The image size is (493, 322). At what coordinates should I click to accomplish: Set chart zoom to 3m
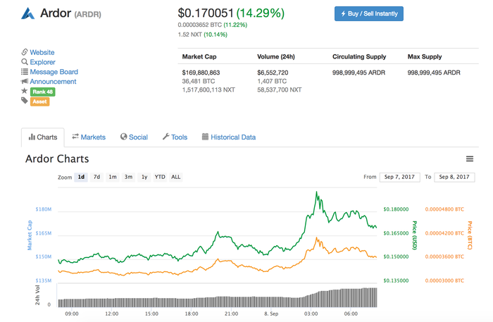[128, 177]
